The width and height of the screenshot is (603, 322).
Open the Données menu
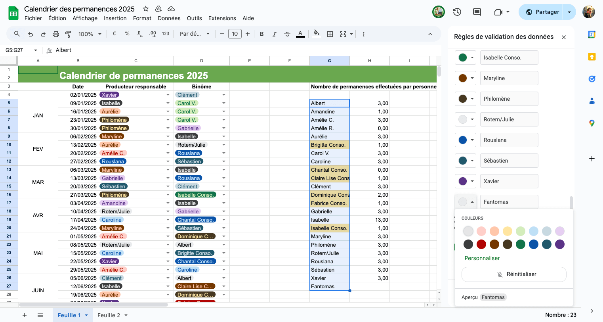click(169, 18)
